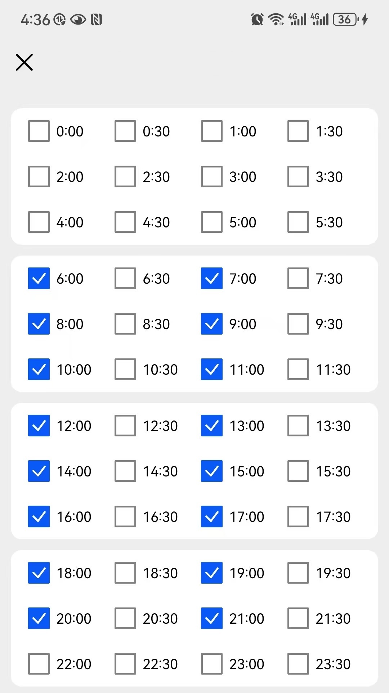Screen dimensions: 389x693
Task: Enable the 6:30 checkbox
Action: pos(125,278)
